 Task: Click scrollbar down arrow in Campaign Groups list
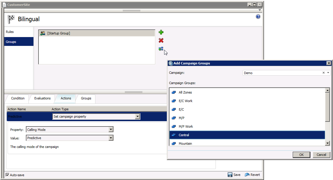tap(327, 143)
